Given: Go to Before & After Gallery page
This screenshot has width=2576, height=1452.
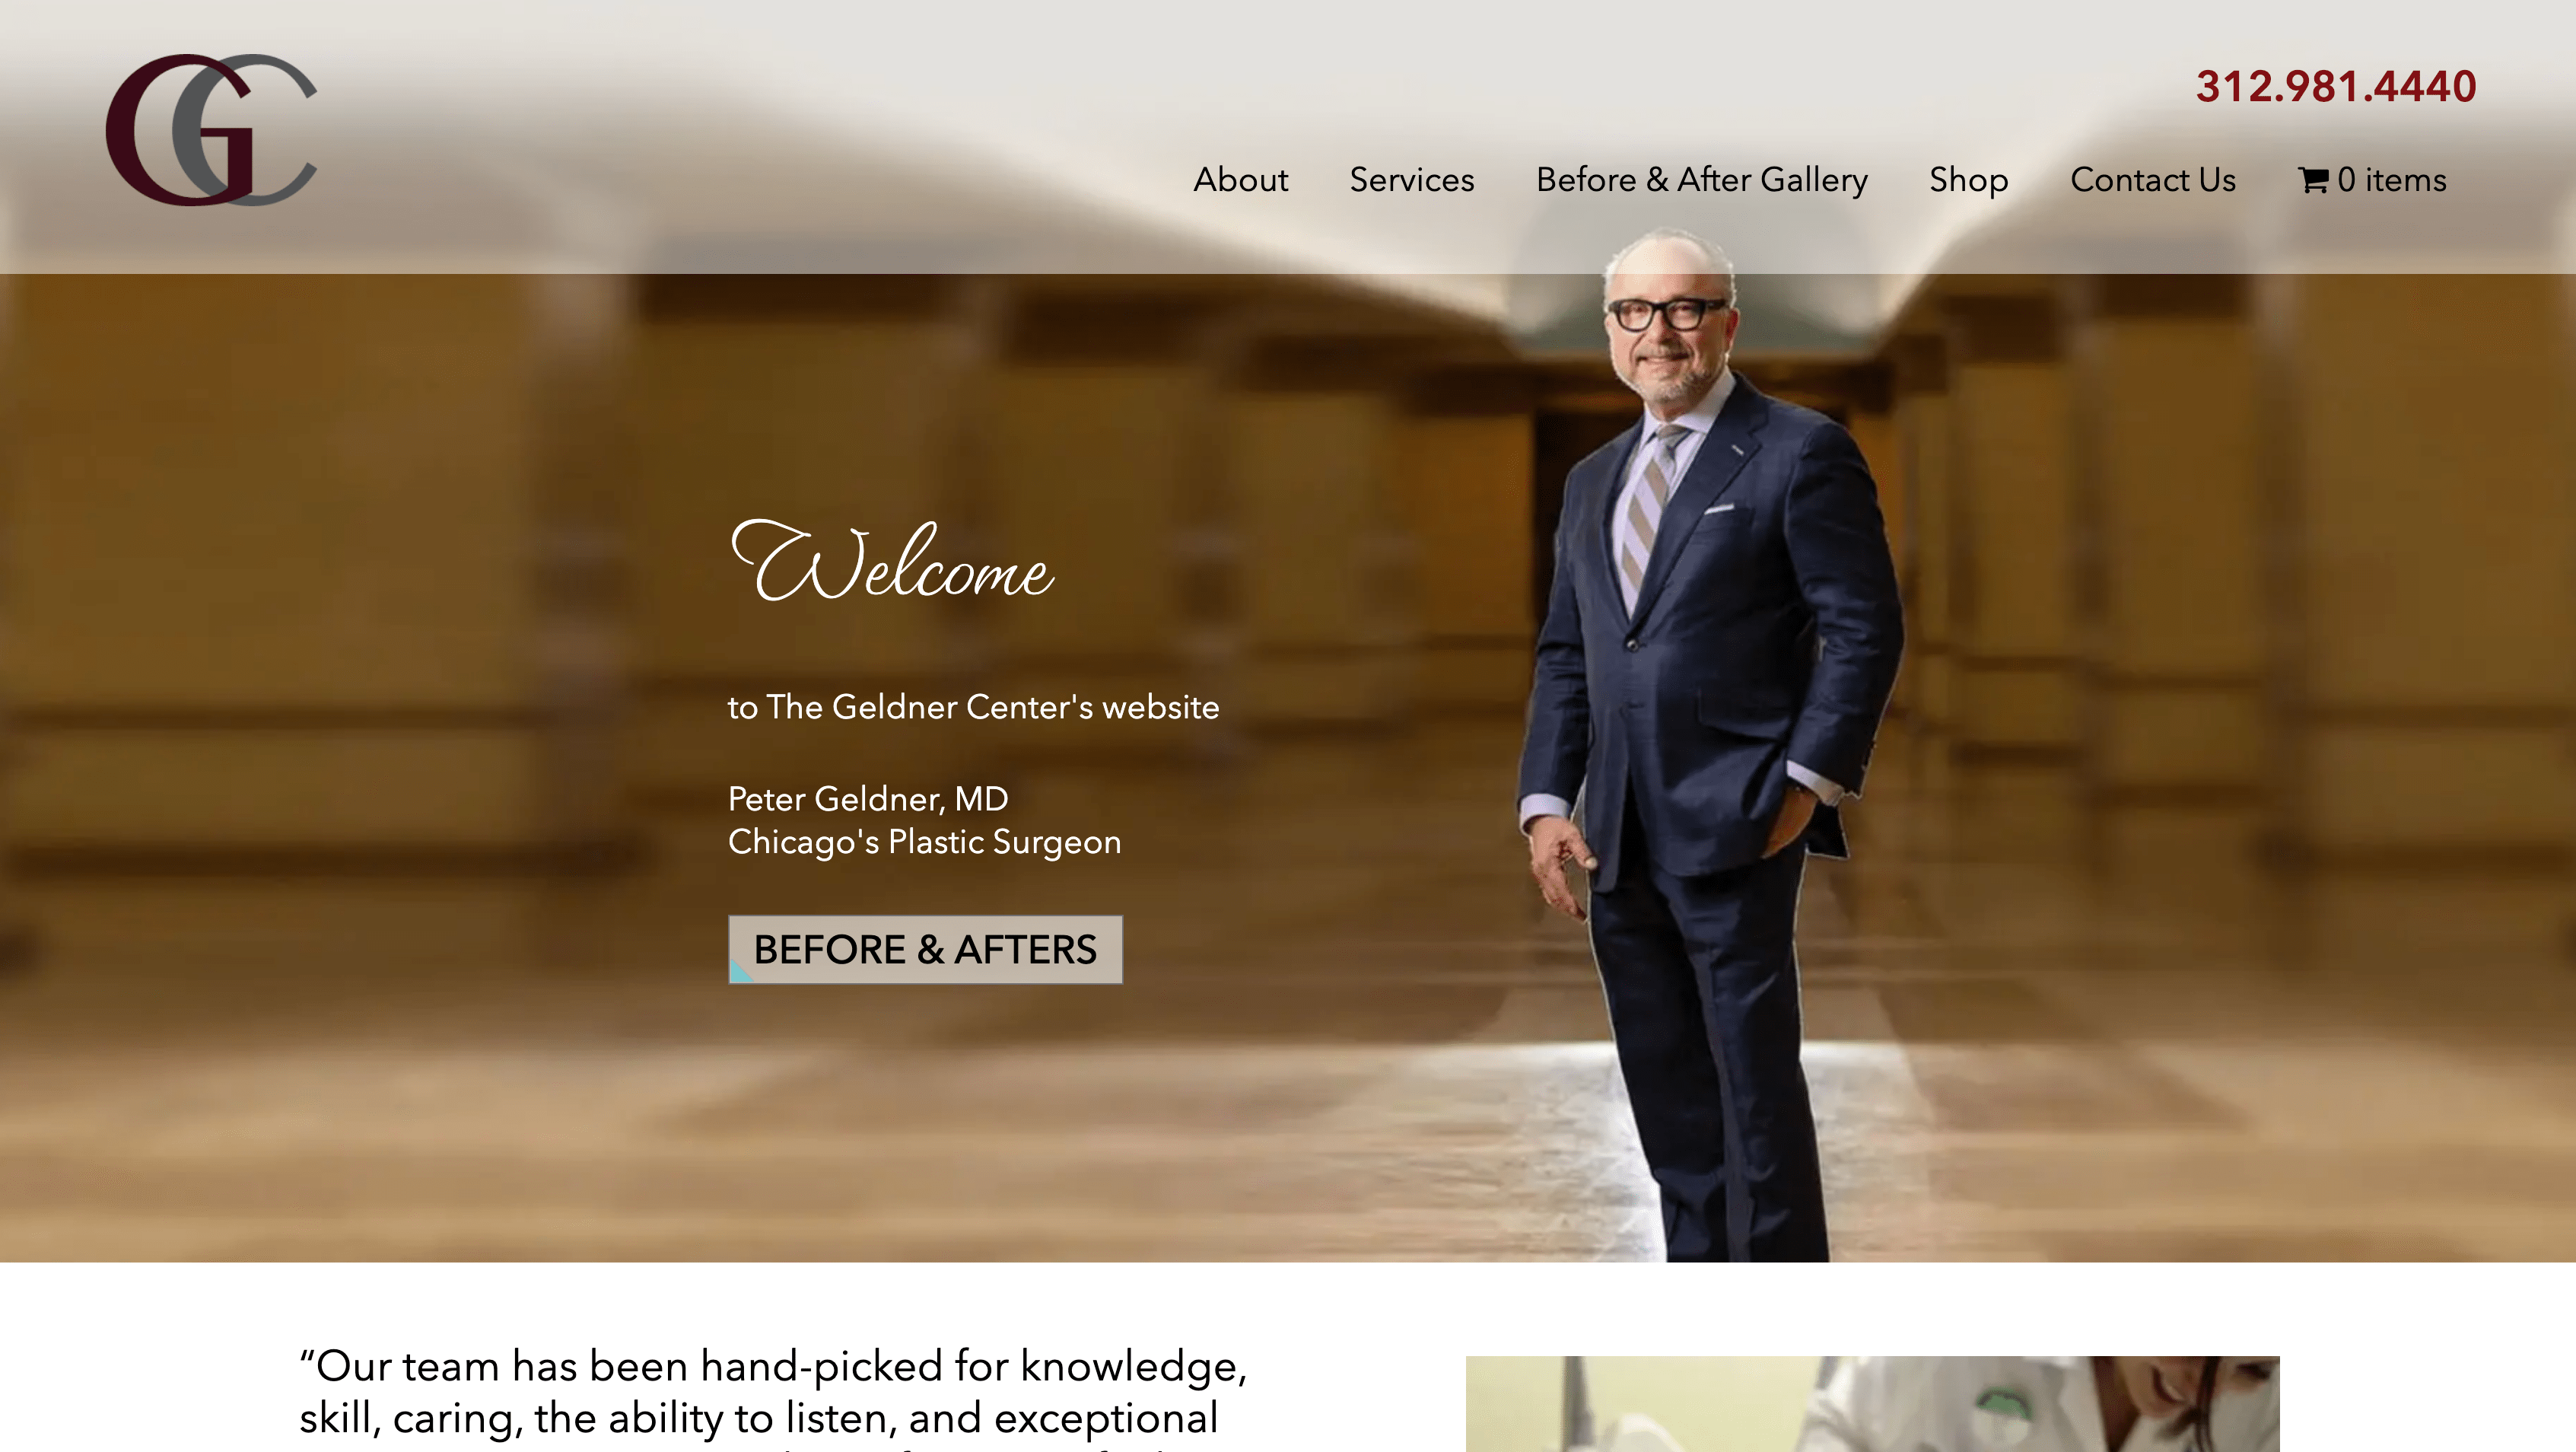Looking at the screenshot, I should coord(1701,180).
